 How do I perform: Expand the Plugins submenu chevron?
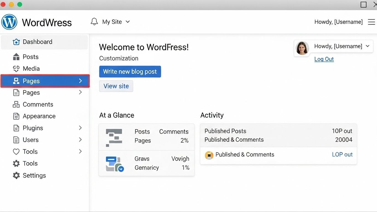[80, 128]
